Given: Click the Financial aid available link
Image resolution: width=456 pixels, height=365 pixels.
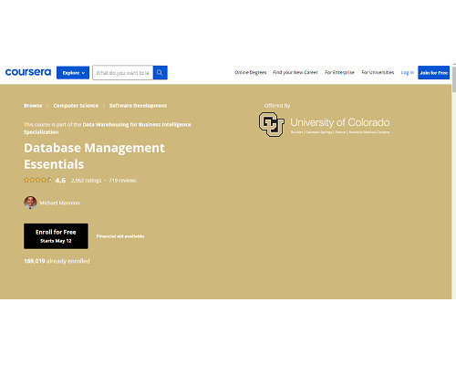Looking at the screenshot, I should [120, 236].
